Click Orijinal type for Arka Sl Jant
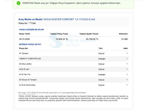 tap(101, 69)
